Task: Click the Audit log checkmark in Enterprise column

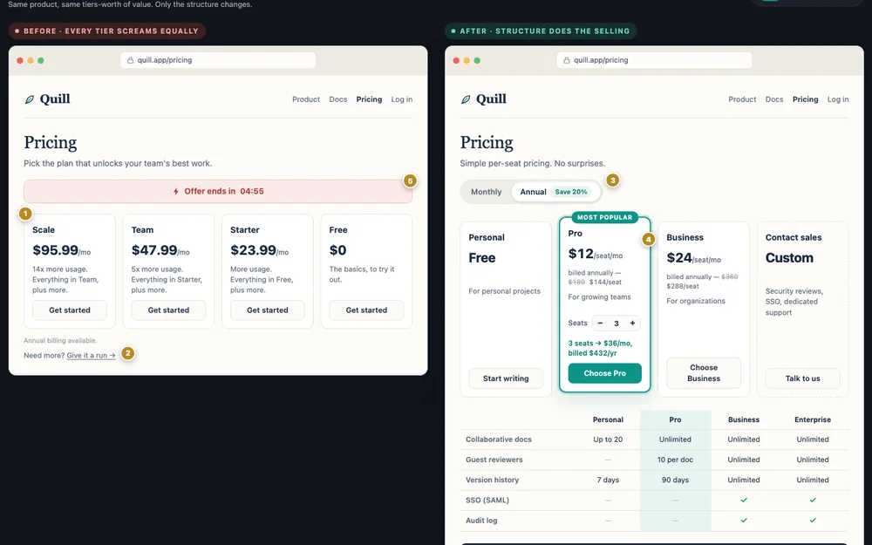Action: pyautogui.click(x=813, y=521)
